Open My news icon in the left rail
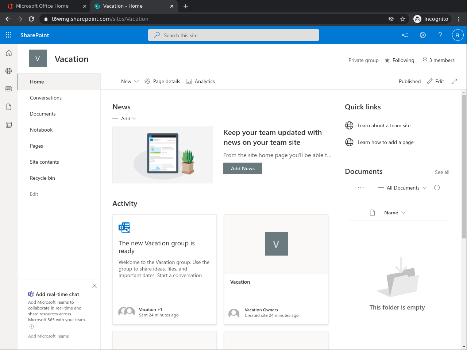This screenshot has width=467, height=350. [x=9, y=89]
